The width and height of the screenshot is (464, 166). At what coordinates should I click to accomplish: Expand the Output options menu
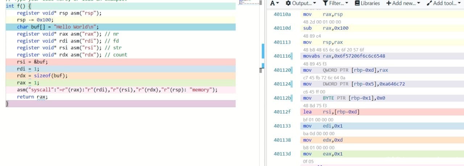[301, 3]
